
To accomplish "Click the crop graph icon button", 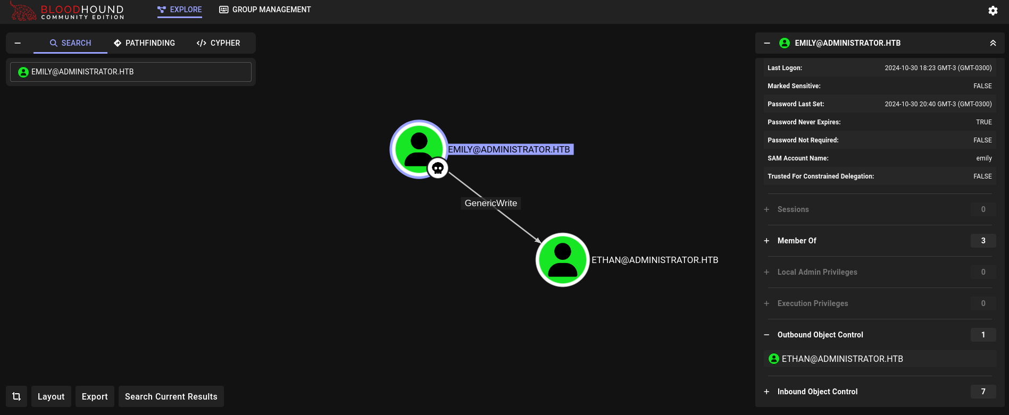I will point(16,396).
